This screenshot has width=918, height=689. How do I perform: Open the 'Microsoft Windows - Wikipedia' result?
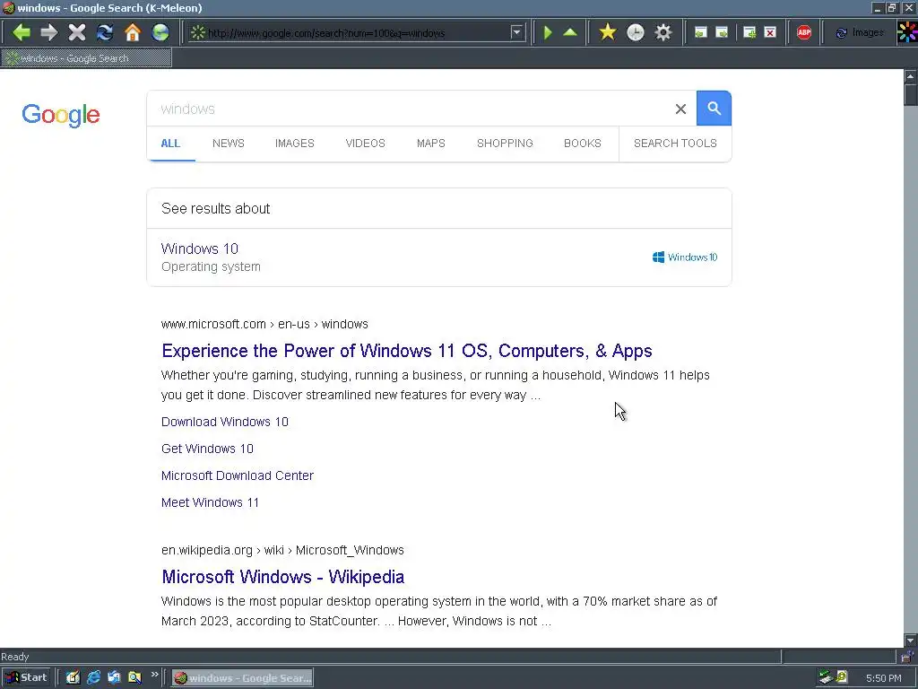pos(282,577)
